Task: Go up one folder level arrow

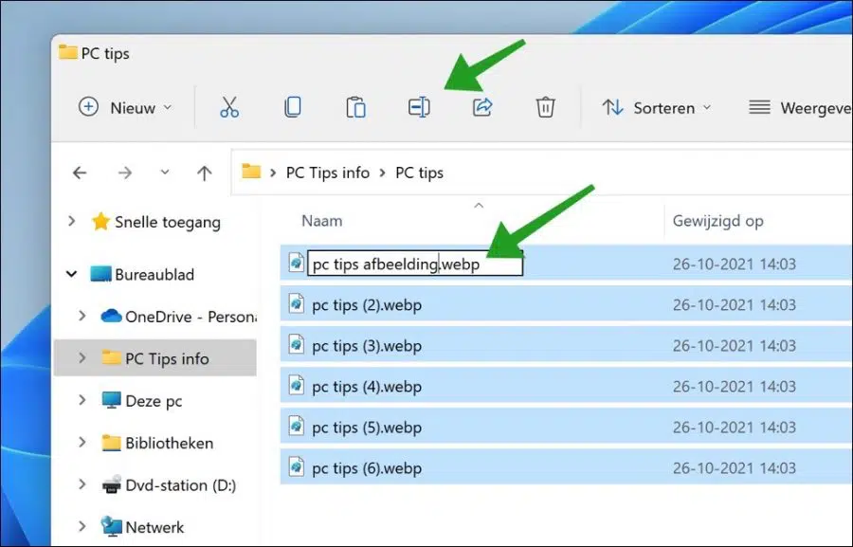Action: coord(204,173)
